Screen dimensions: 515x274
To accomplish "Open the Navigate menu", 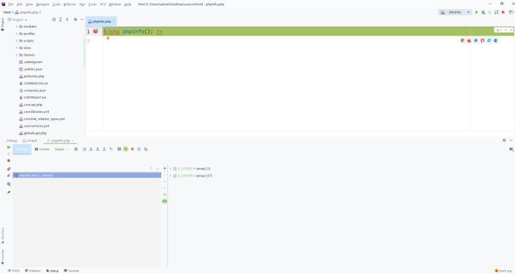I will pos(42,4).
